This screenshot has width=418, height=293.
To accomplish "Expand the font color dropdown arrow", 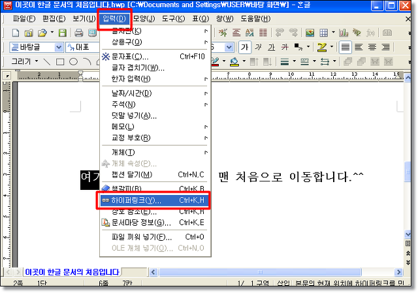I will [x=308, y=47].
